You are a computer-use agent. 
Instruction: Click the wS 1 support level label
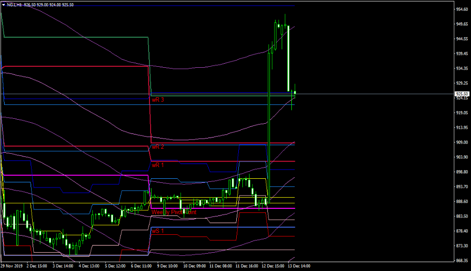[x=158, y=231]
